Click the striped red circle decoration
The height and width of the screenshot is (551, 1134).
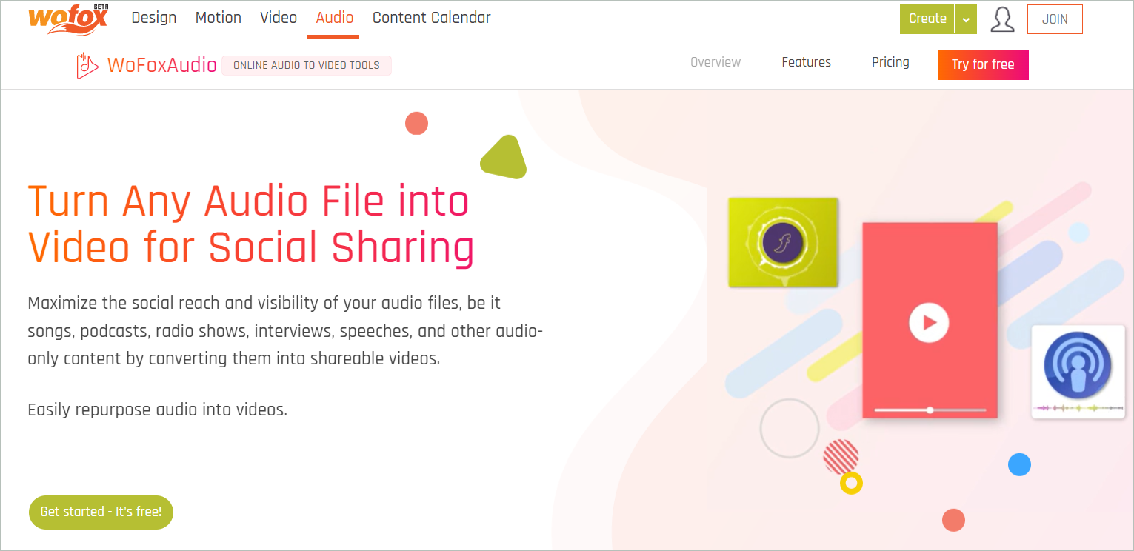pyautogui.click(x=841, y=456)
